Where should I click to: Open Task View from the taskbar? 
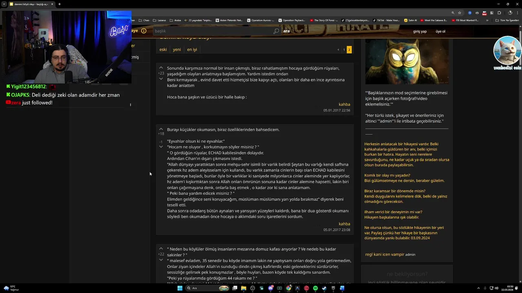(x=234, y=288)
